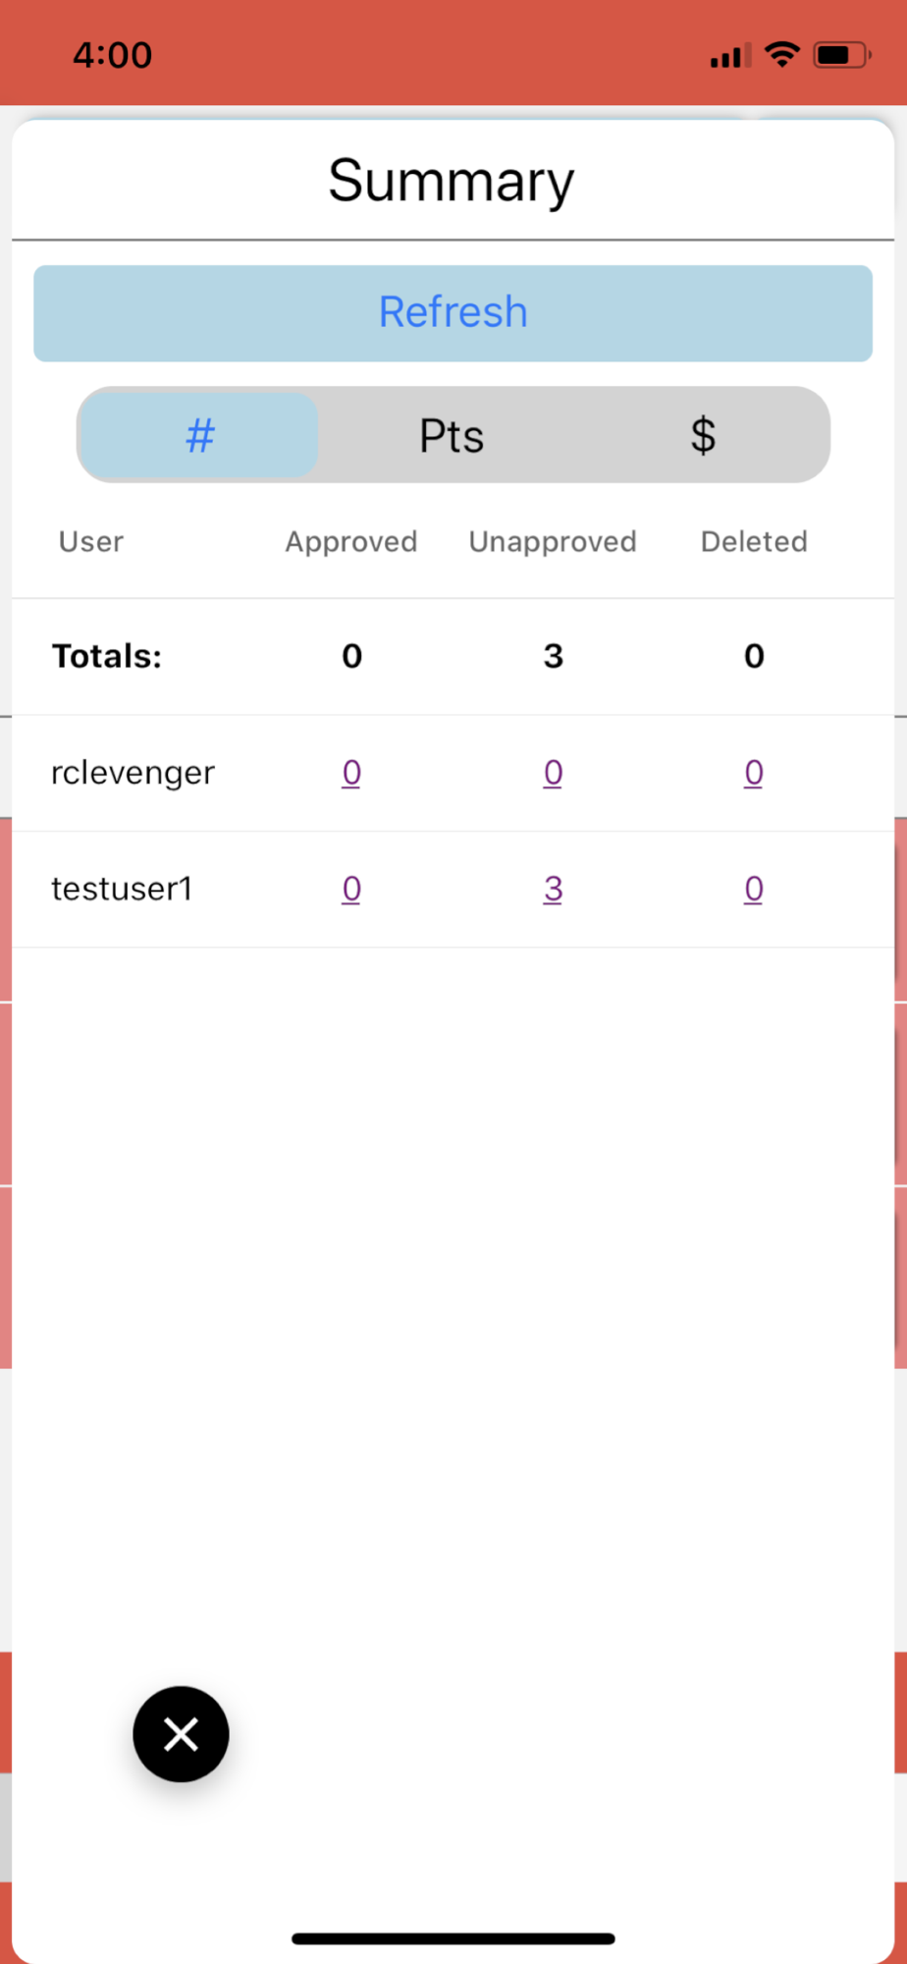Screen dimensions: 907x1964
Task: Click the Unapproved column header
Action: click(x=553, y=542)
